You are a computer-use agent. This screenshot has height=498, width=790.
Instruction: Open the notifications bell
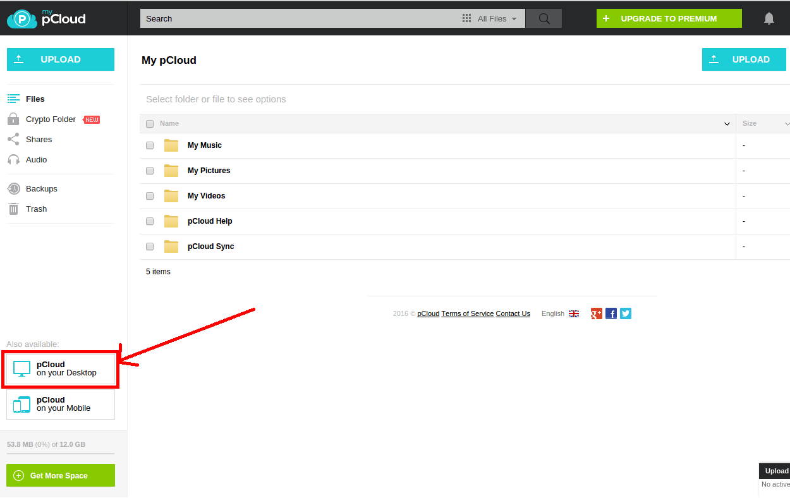pyautogui.click(x=769, y=18)
